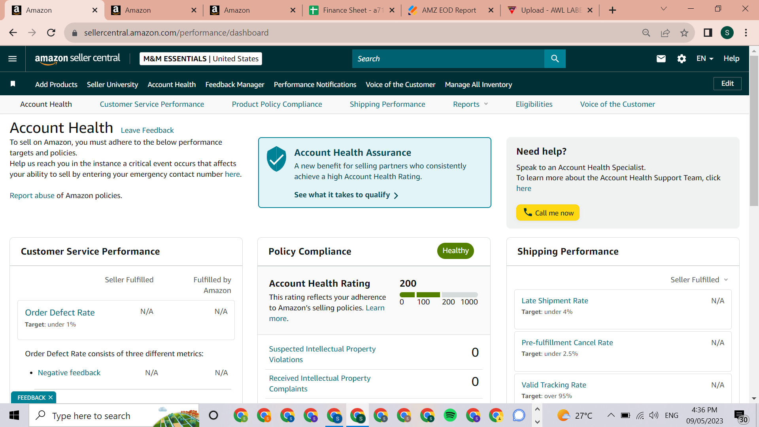Open Spotify from the taskbar
The height and width of the screenshot is (427, 759).
(450, 416)
